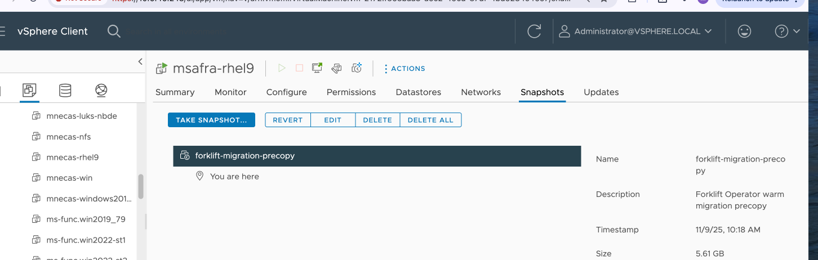Open the ACTIONS menu for msafra-rhel9
The height and width of the screenshot is (260, 818).
coord(404,69)
